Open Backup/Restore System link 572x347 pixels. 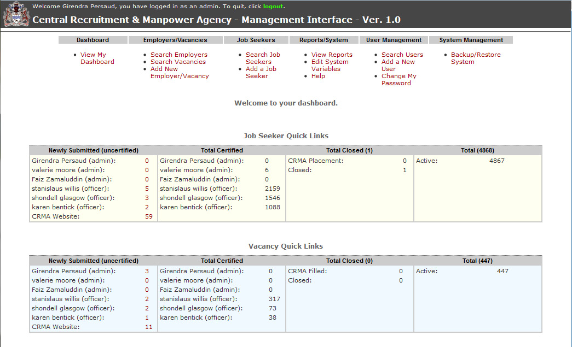coord(476,58)
